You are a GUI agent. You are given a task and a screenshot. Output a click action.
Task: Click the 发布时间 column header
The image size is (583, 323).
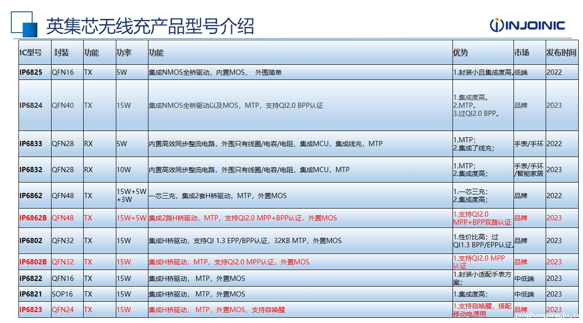coord(561,52)
